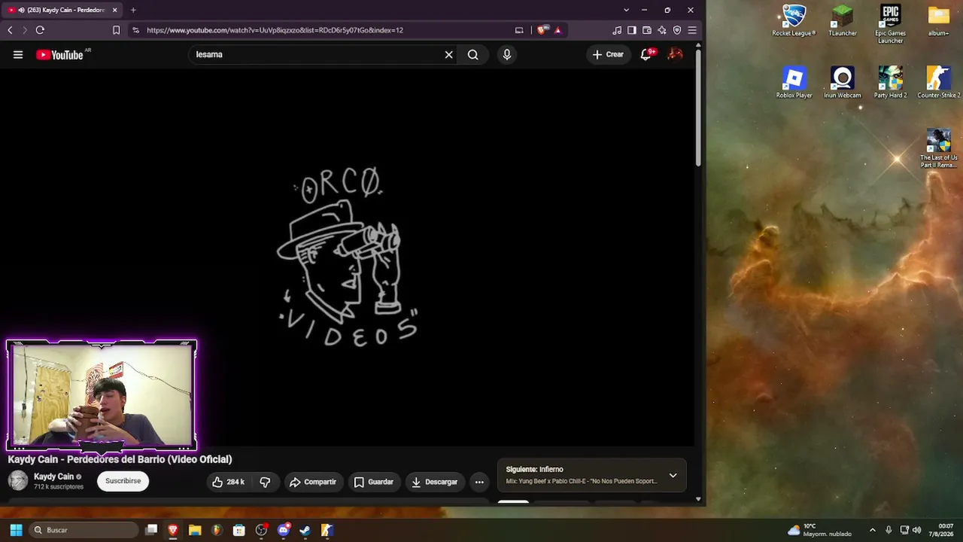Viewport: 963px width, 542px height.
Task: Click the Kaydy Cain channel avatar
Action: (18, 480)
